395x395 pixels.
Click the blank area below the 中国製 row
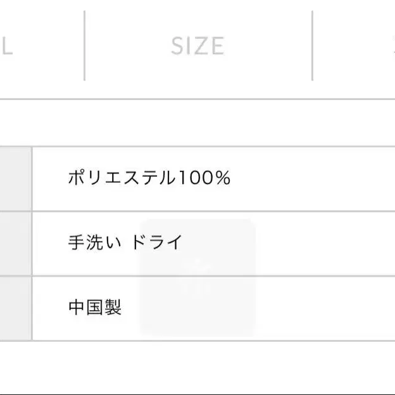pos(197,366)
